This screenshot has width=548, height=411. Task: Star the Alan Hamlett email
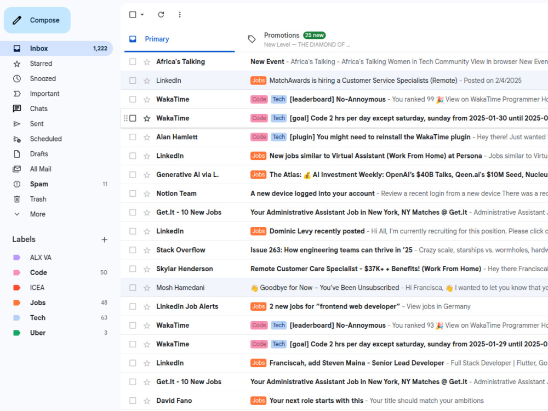(x=147, y=138)
